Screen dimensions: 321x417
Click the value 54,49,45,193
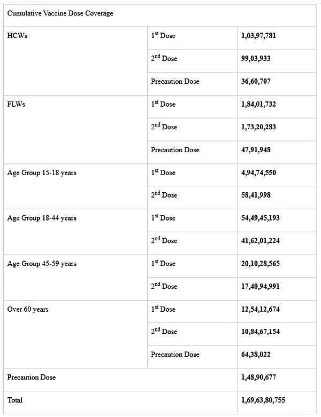click(x=261, y=218)
